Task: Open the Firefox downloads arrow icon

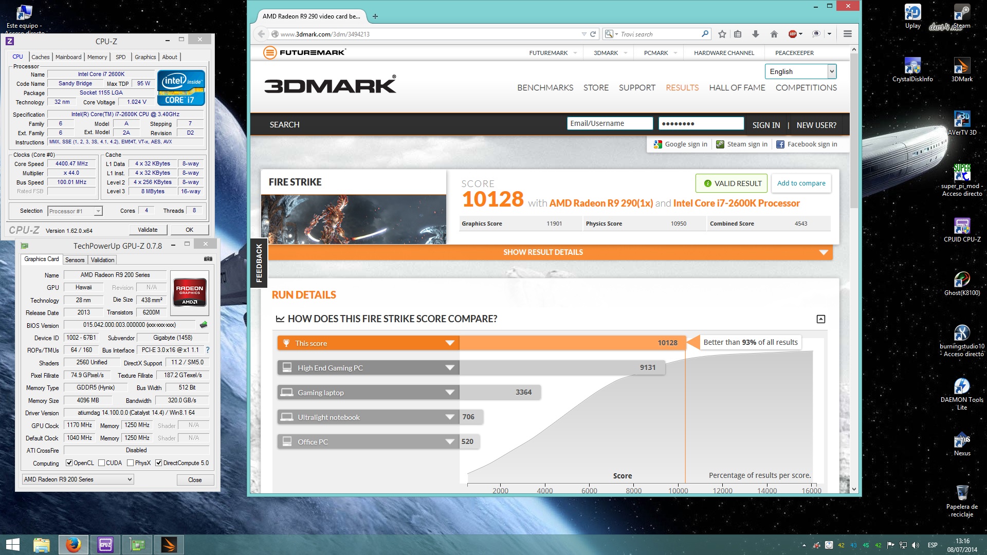Action: click(x=755, y=34)
